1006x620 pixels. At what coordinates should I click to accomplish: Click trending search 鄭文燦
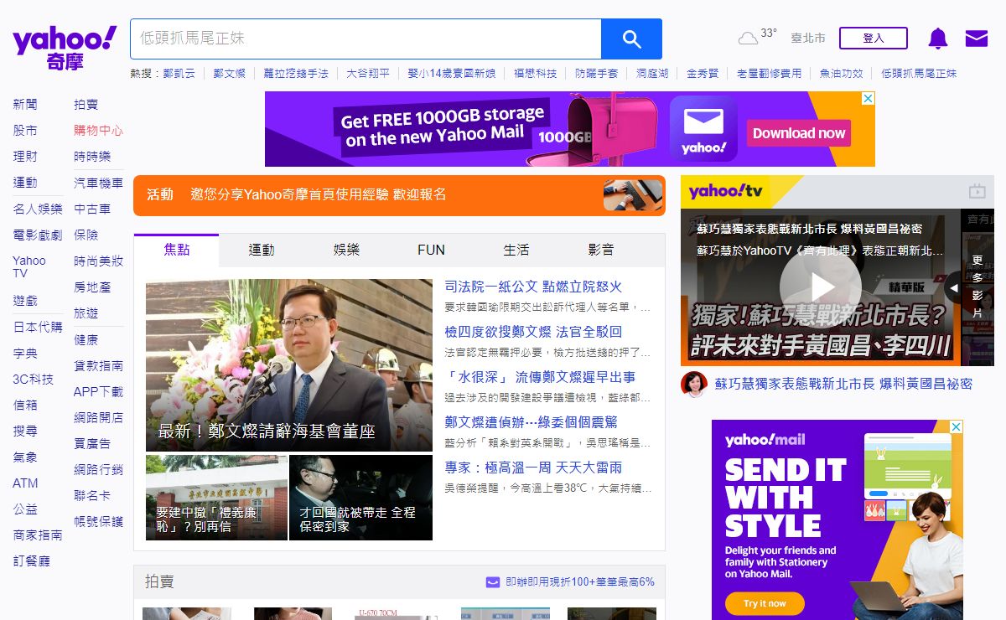click(229, 74)
